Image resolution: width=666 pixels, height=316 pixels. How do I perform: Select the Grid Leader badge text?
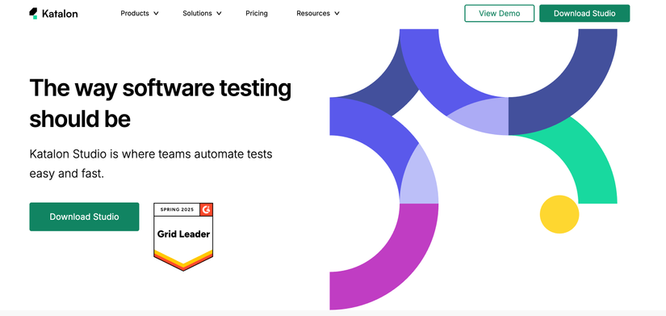183,234
